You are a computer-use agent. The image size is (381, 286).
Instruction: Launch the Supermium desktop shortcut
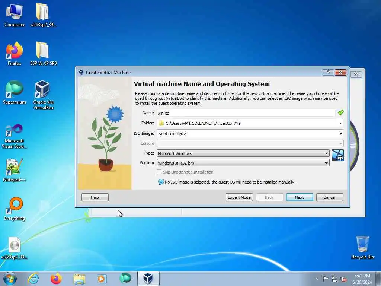[x=15, y=92]
